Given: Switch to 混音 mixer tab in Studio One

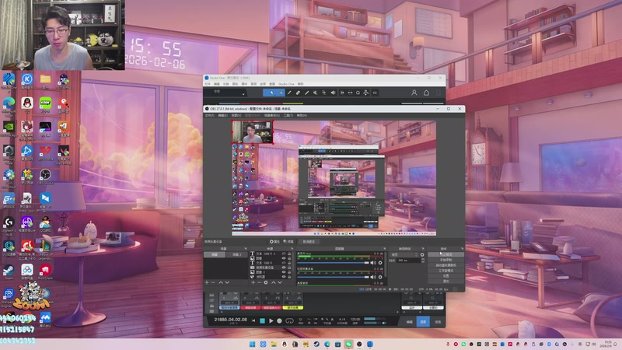Looking at the screenshot, I should coord(423,322).
